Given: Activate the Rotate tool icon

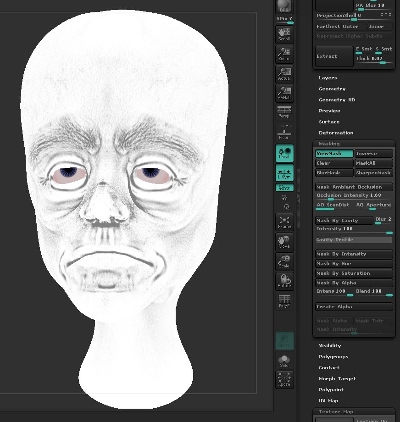Looking at the screenshot, I should coord(284,281).
